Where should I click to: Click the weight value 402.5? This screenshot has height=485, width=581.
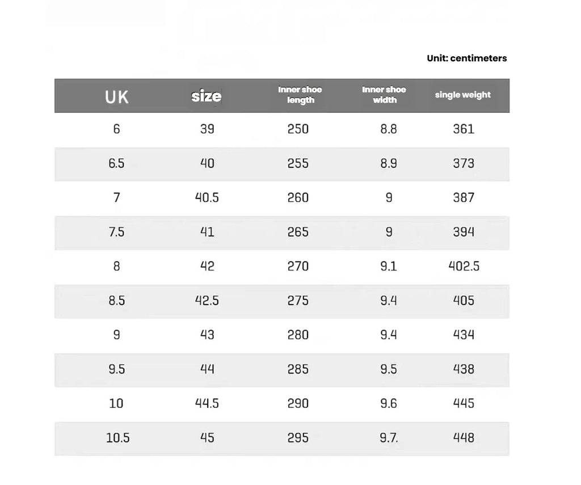[464, 266]
